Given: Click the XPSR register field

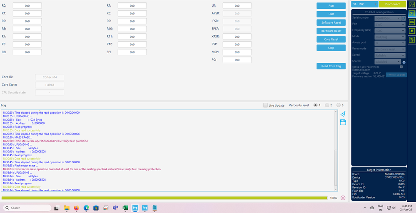Looking at the screenshot, I should (x=237, y=37).
